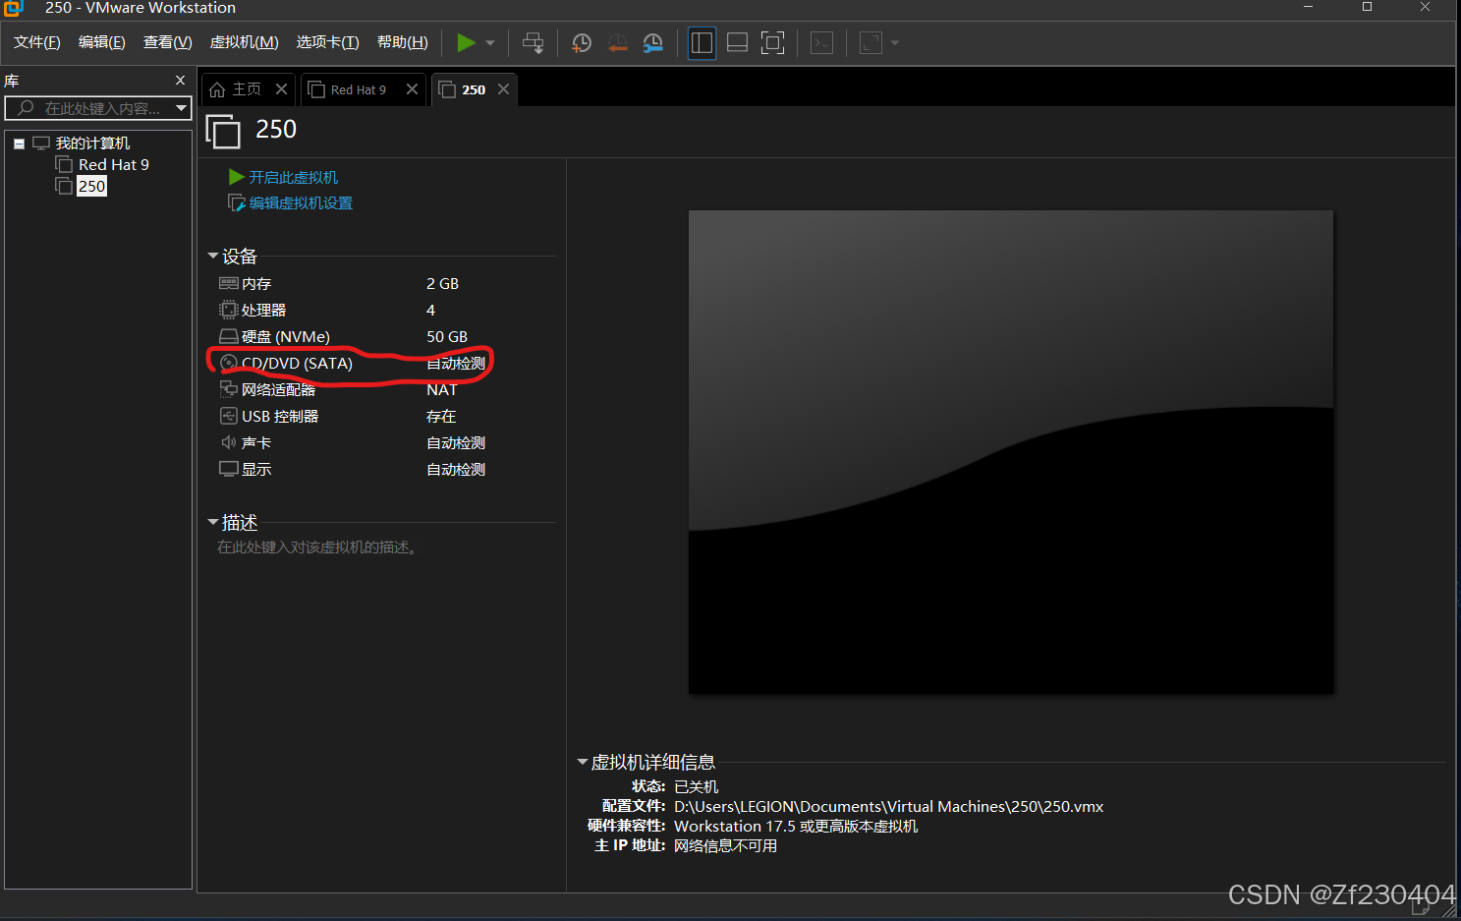Screen dimensions: 1461x921
Task: Close the Red Hat 9 tab
Action: click(412, 89)
